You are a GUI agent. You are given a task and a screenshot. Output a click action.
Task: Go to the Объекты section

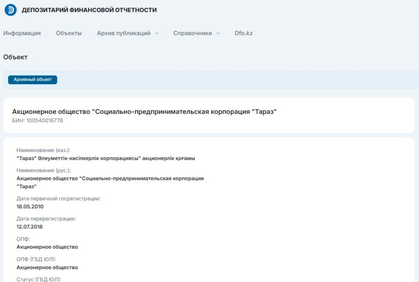tap(69, 33)
